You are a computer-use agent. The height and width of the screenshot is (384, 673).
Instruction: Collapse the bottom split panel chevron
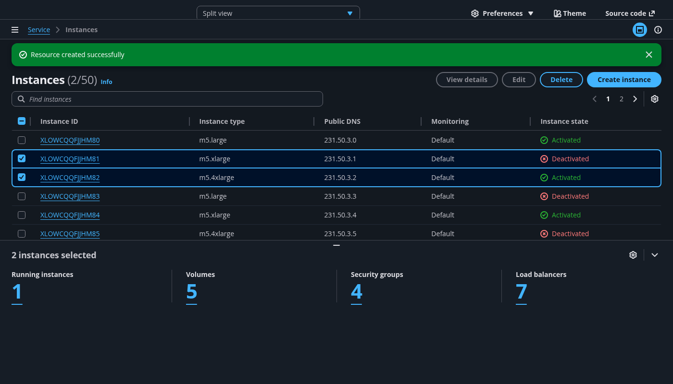click(654, 255)
